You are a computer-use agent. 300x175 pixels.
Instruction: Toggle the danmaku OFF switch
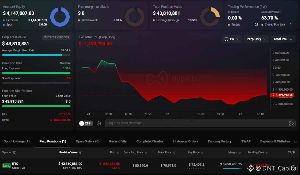86,123
